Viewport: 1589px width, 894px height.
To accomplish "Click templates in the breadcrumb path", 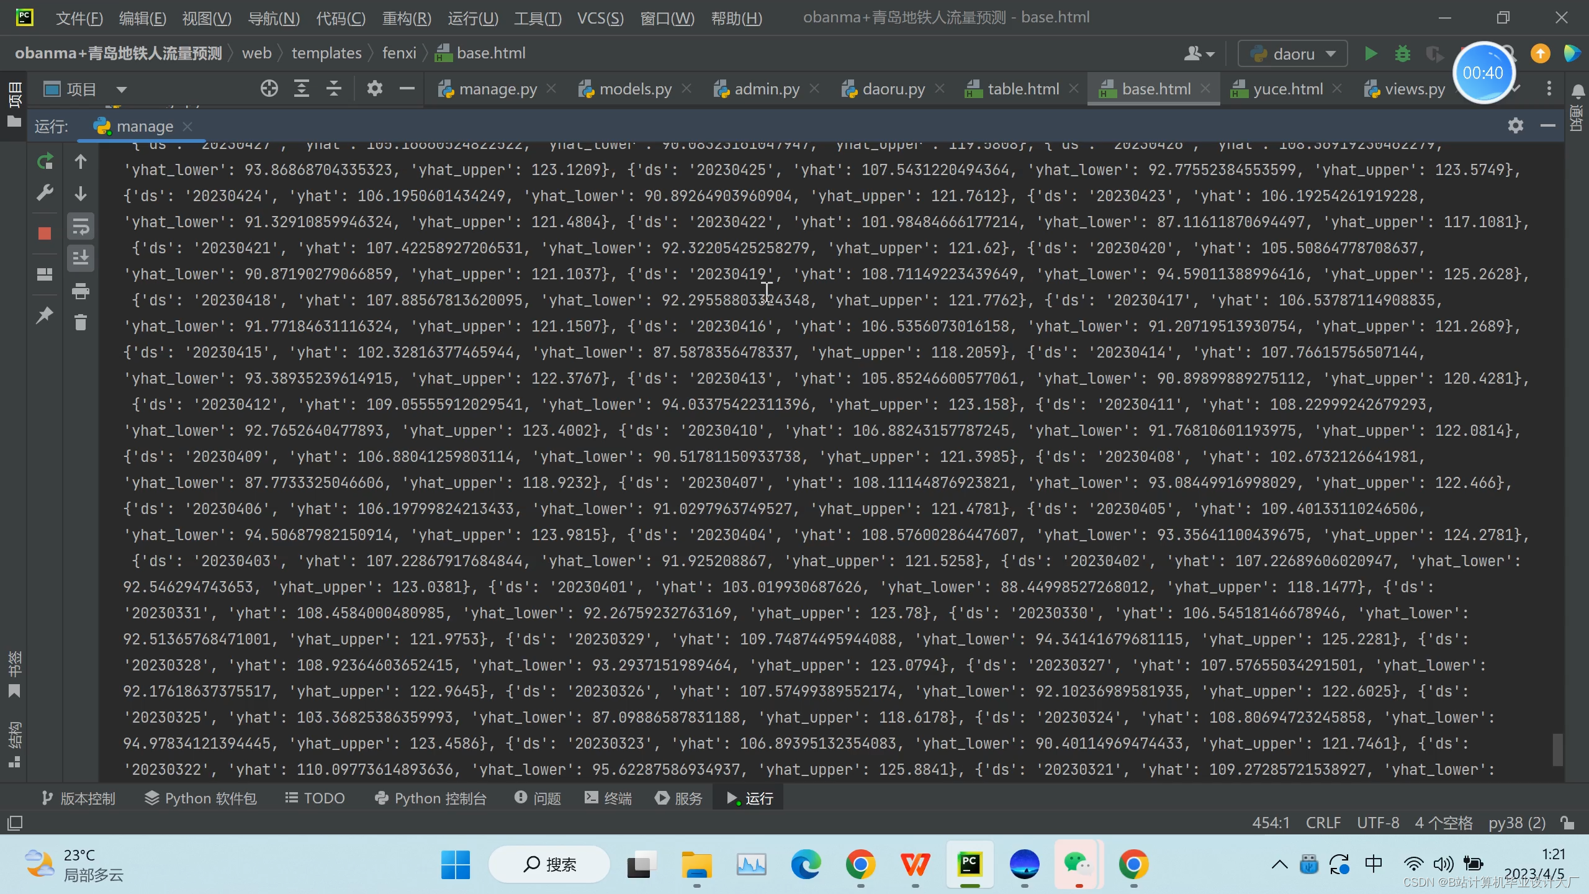I will coord(326,53).
